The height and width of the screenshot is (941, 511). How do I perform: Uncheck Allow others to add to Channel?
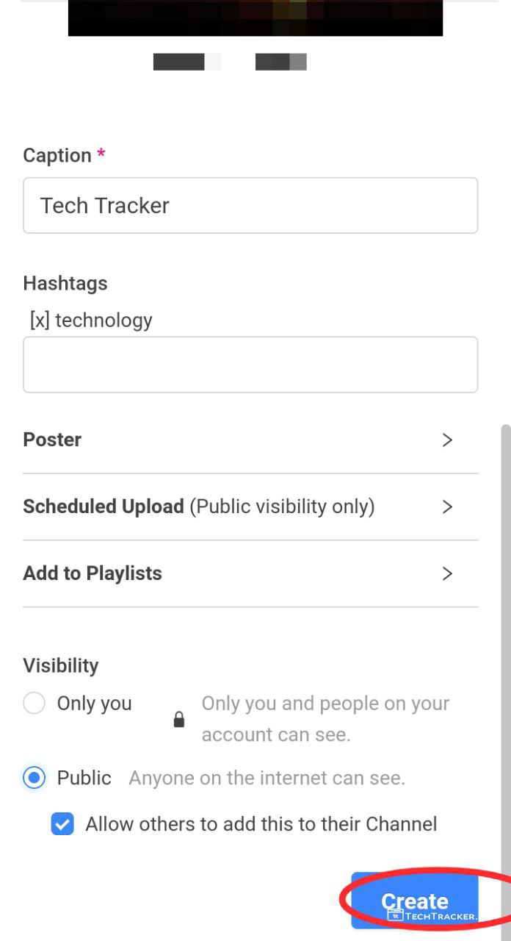(62, 824)
